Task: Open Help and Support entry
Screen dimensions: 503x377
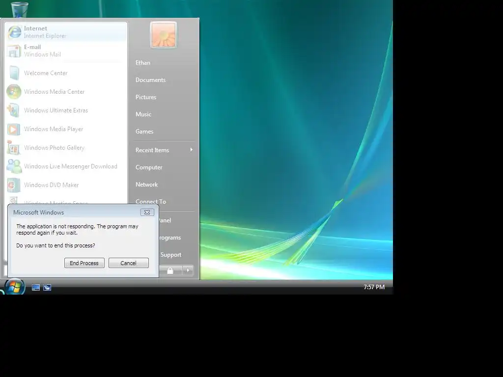Action: tap(170, 255)
